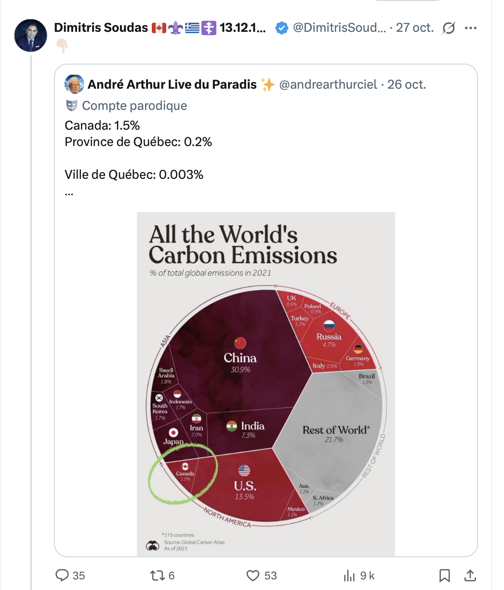Like the post with 53 likes
504x590 pixels.
click(x=253, y=575)
